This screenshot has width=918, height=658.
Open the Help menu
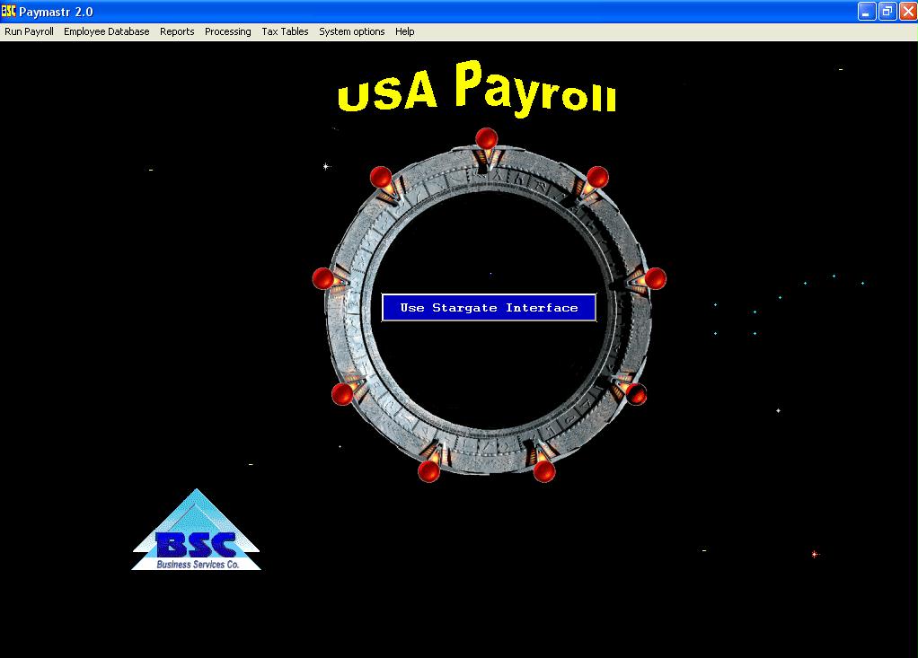pos(404,31)
